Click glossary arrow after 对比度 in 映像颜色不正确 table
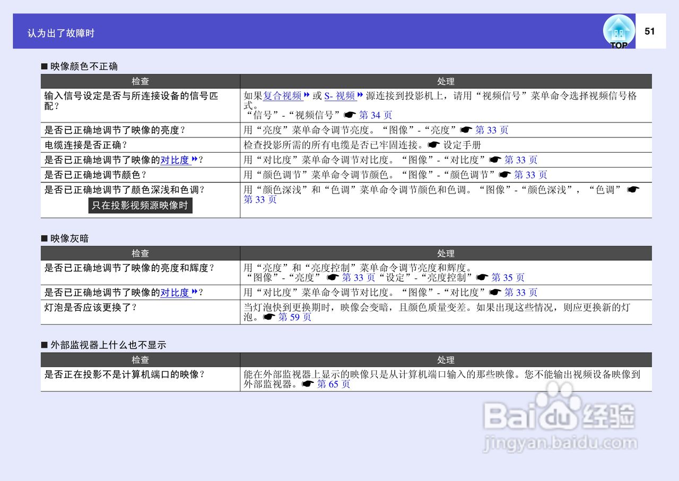The width and height of the screenshot is (679, 481). 195,160
